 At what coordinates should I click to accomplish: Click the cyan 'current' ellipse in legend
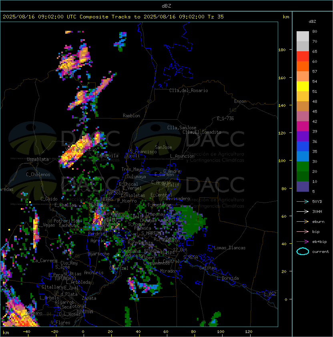coord(303,251)
